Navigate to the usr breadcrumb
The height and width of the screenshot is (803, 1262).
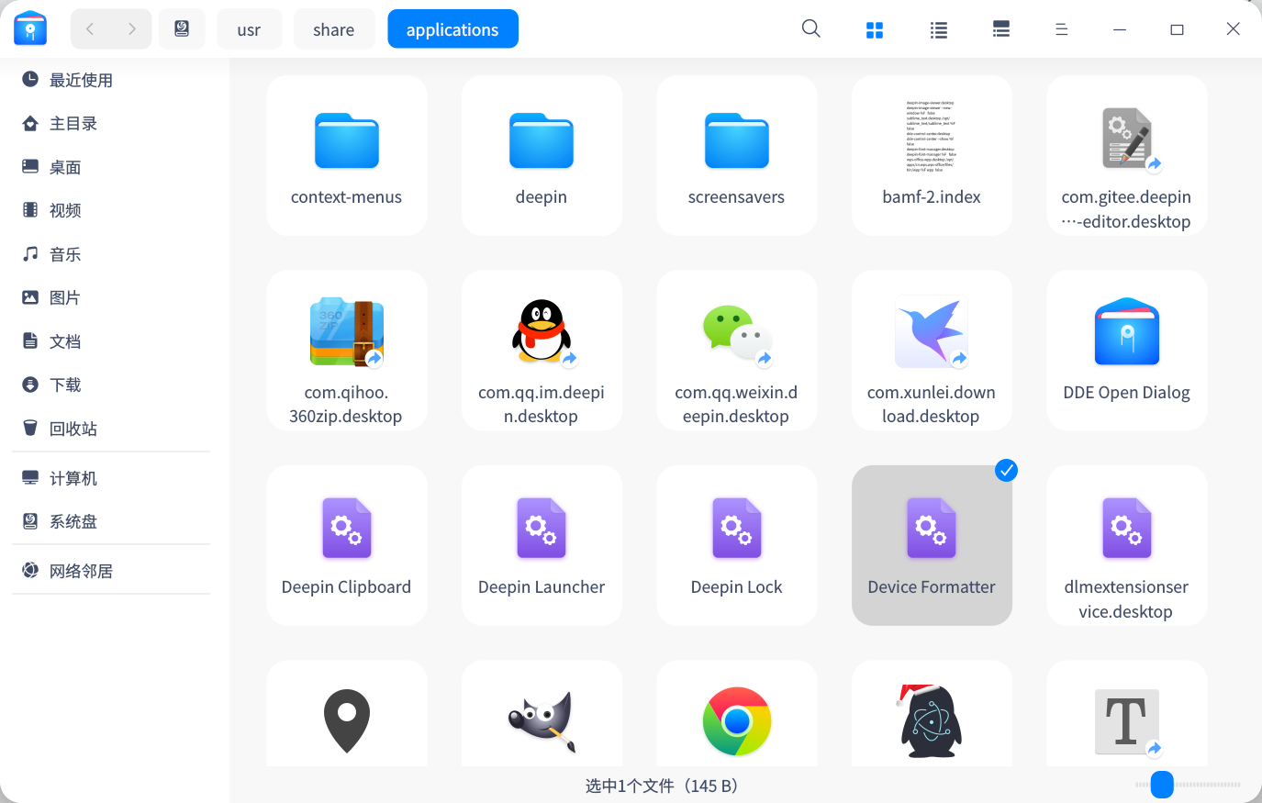(249, 29)
